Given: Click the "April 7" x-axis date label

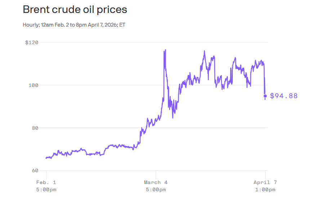Looking at the screenshot, I should click(x=265, y=183).
